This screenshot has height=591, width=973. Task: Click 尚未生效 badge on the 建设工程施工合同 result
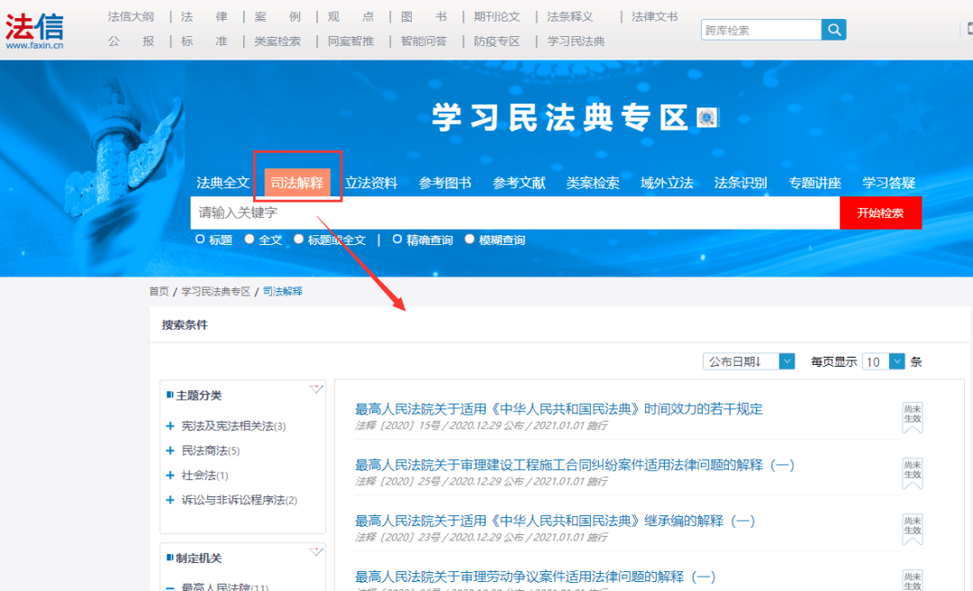point(912,473)
